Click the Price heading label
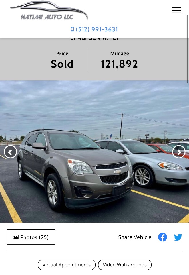This screenshot has height=275, width=189. (62, 54)
